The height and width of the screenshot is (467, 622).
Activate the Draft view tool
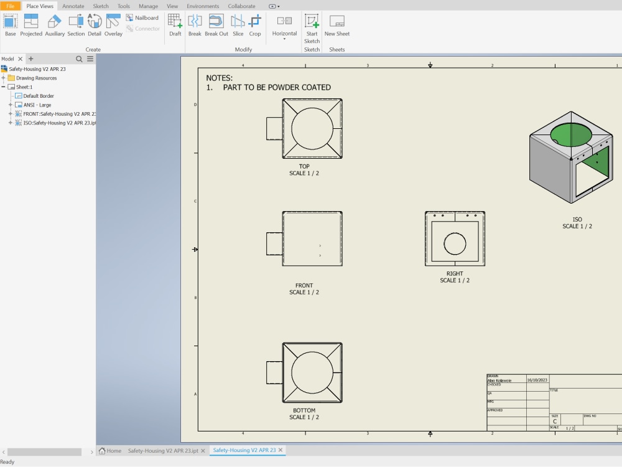[175, 25]
